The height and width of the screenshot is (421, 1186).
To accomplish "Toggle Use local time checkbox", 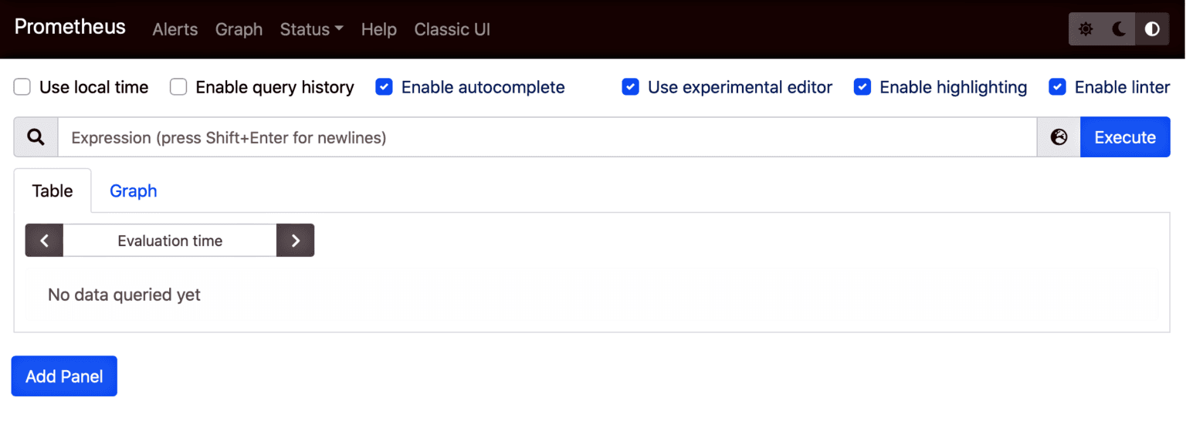I will pyautogui.click(x=22, y=87).
